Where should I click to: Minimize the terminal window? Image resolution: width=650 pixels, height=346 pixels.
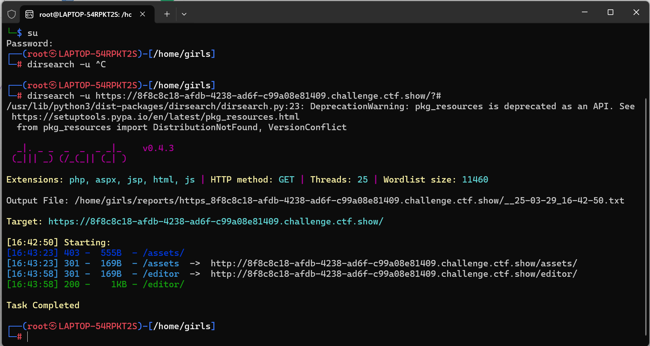[585, 12]
